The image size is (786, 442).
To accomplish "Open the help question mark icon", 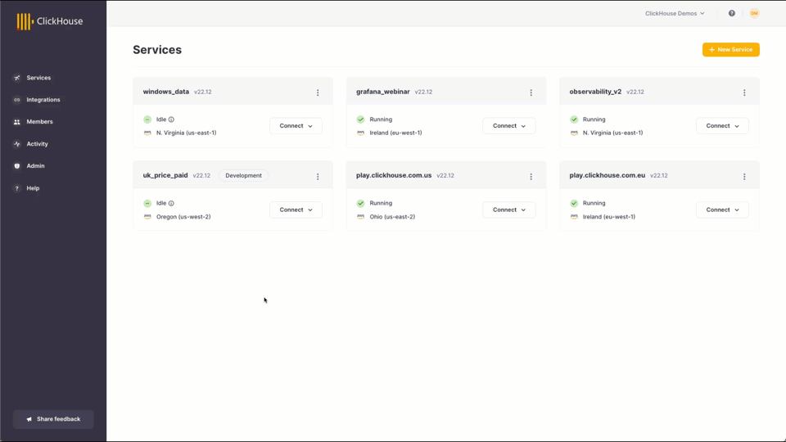I will tap(732, 13).
